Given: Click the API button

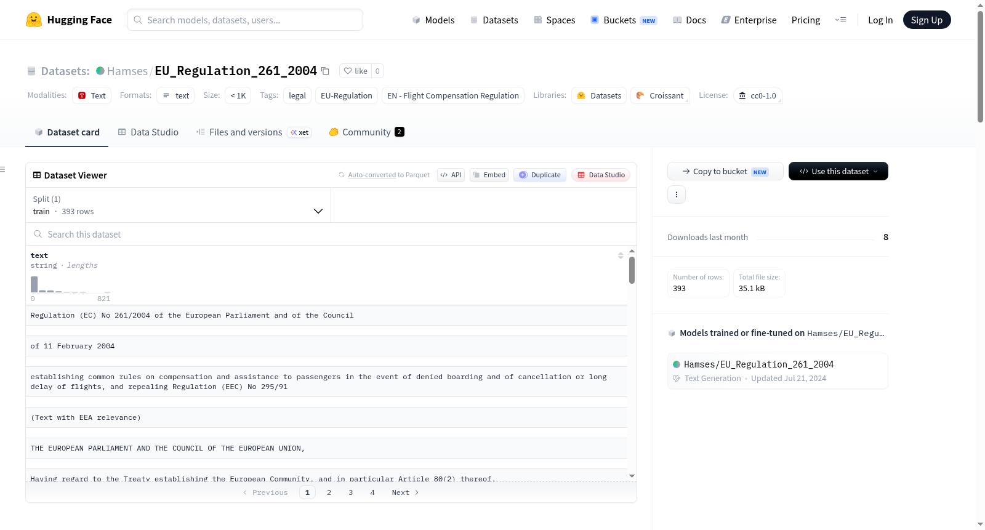Looking at the screenshot, I should click(x=451, y=175).
